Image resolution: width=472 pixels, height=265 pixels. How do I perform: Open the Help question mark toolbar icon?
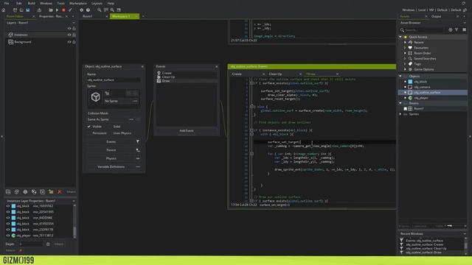coord(88,10)
